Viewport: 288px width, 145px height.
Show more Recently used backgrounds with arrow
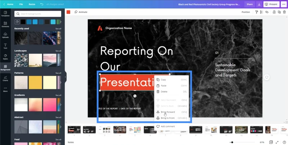[x=60, y=38]
